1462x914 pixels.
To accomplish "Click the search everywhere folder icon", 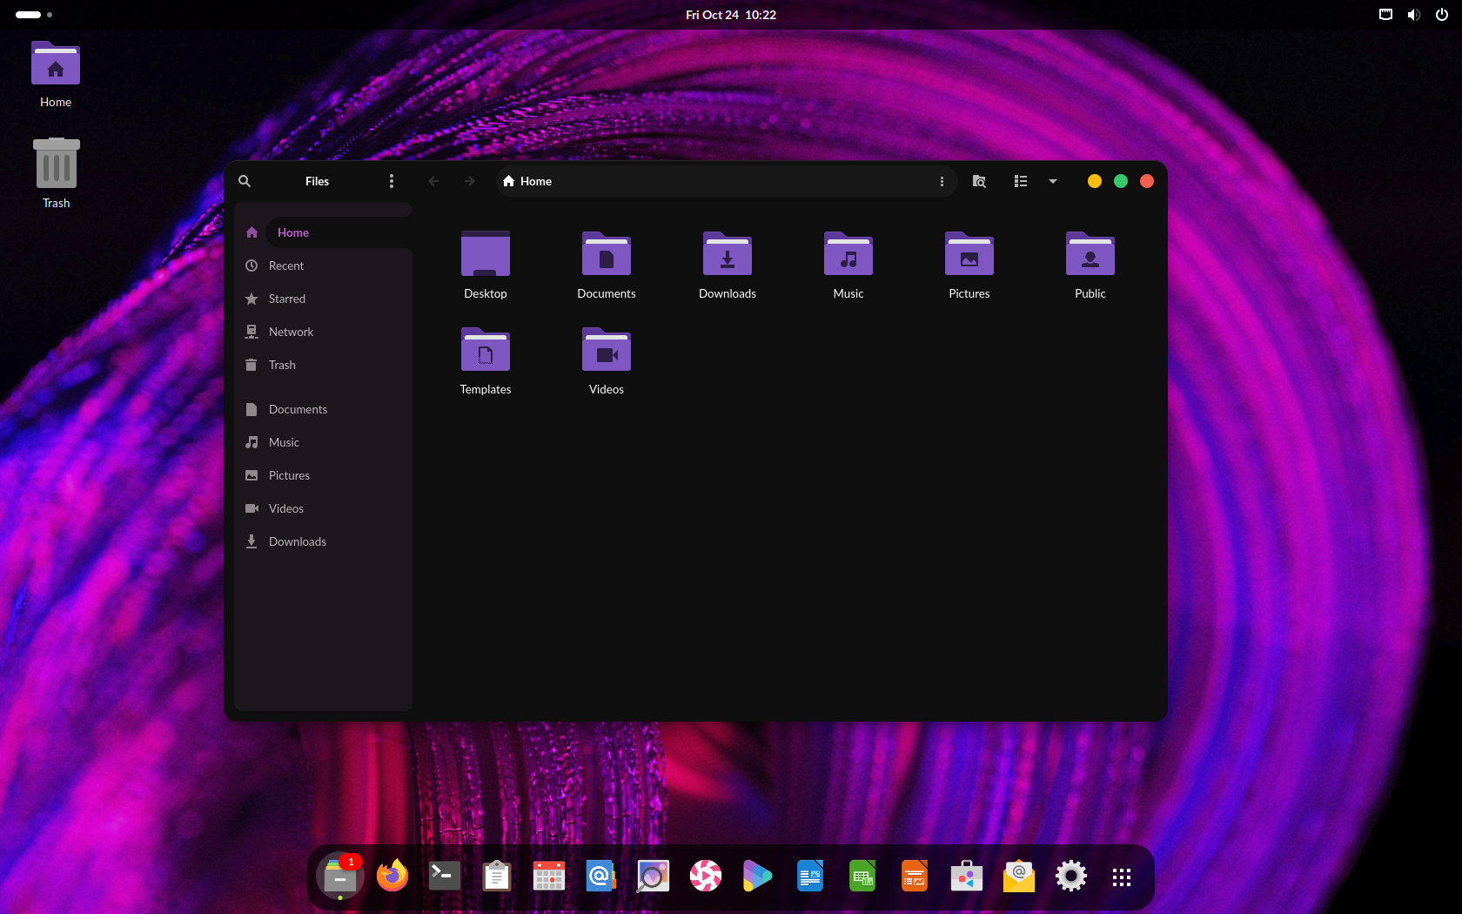I will click(979, 181).
